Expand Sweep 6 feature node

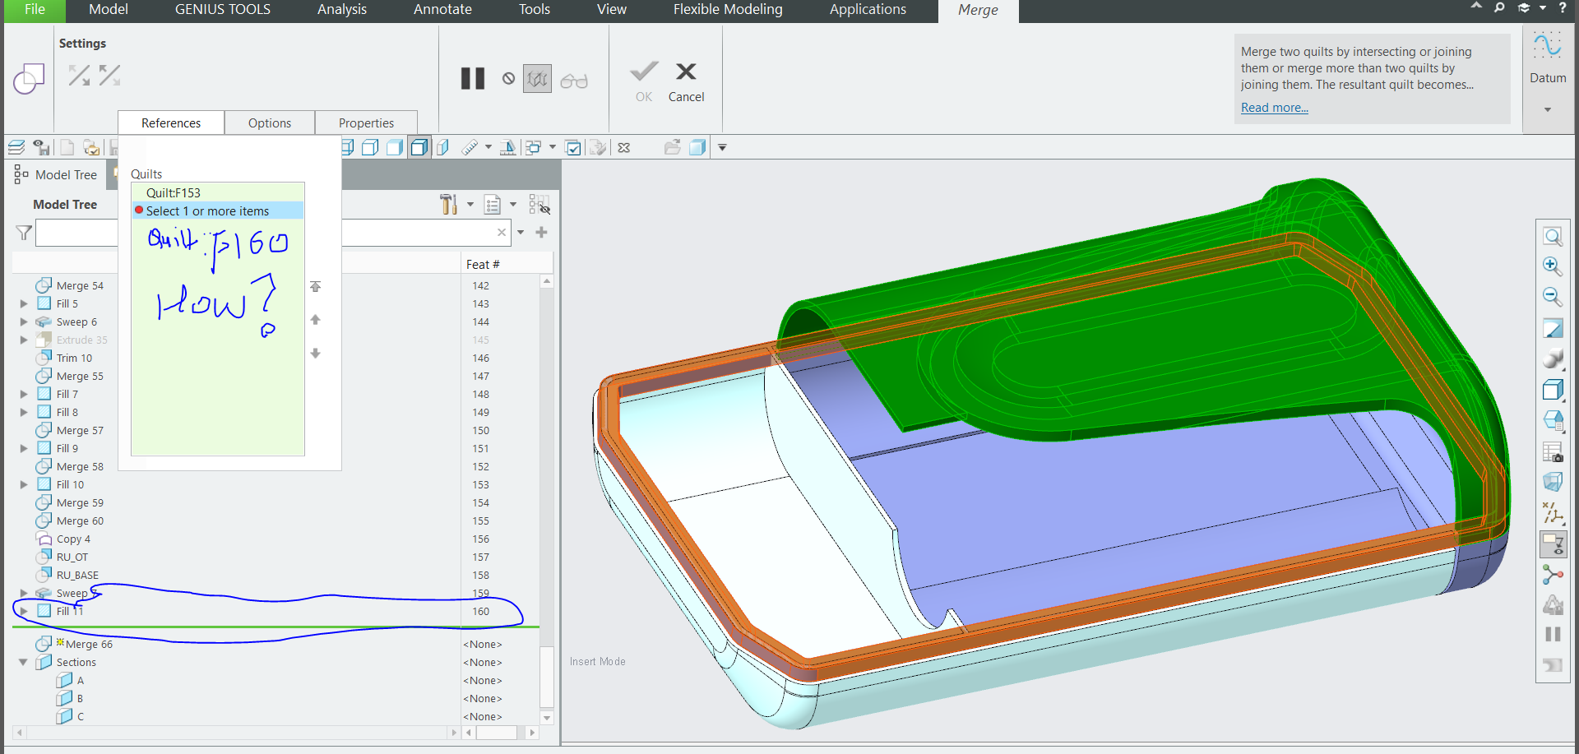24,321
